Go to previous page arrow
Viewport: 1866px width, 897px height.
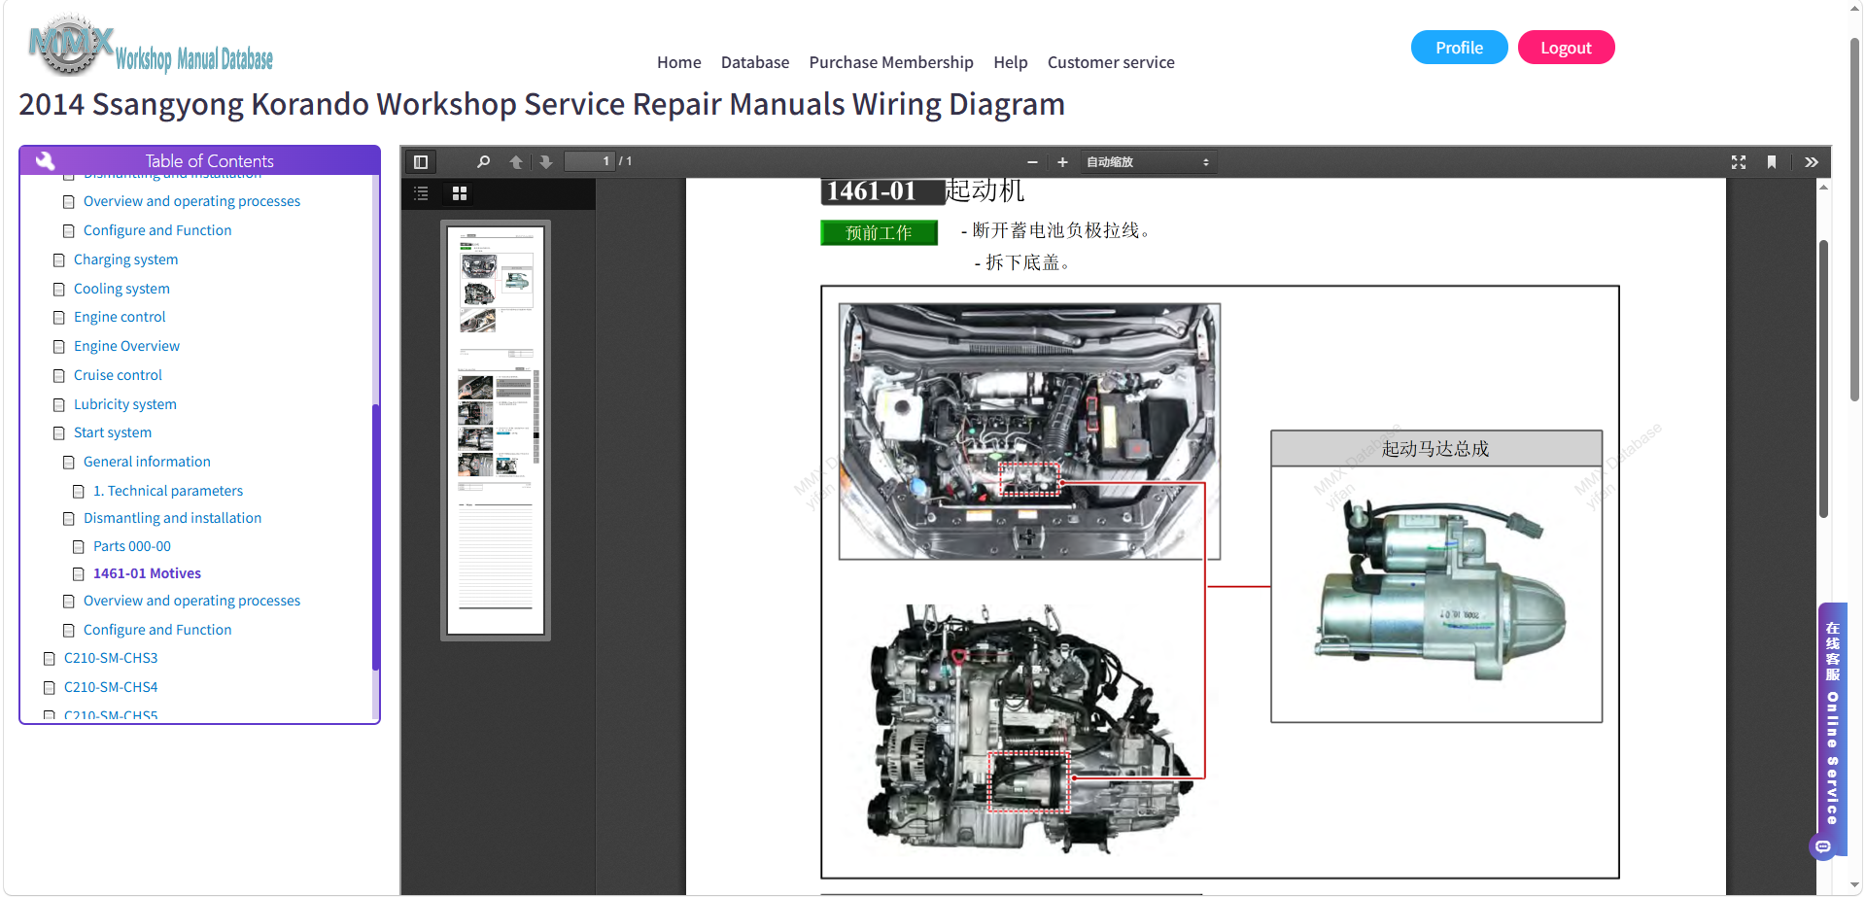(516, 162)
